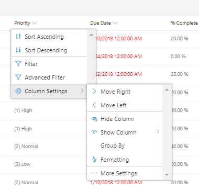199x190 pixels.
Task: Click the submenu scroll-down arrow
Action: click(x=167, y=175)
